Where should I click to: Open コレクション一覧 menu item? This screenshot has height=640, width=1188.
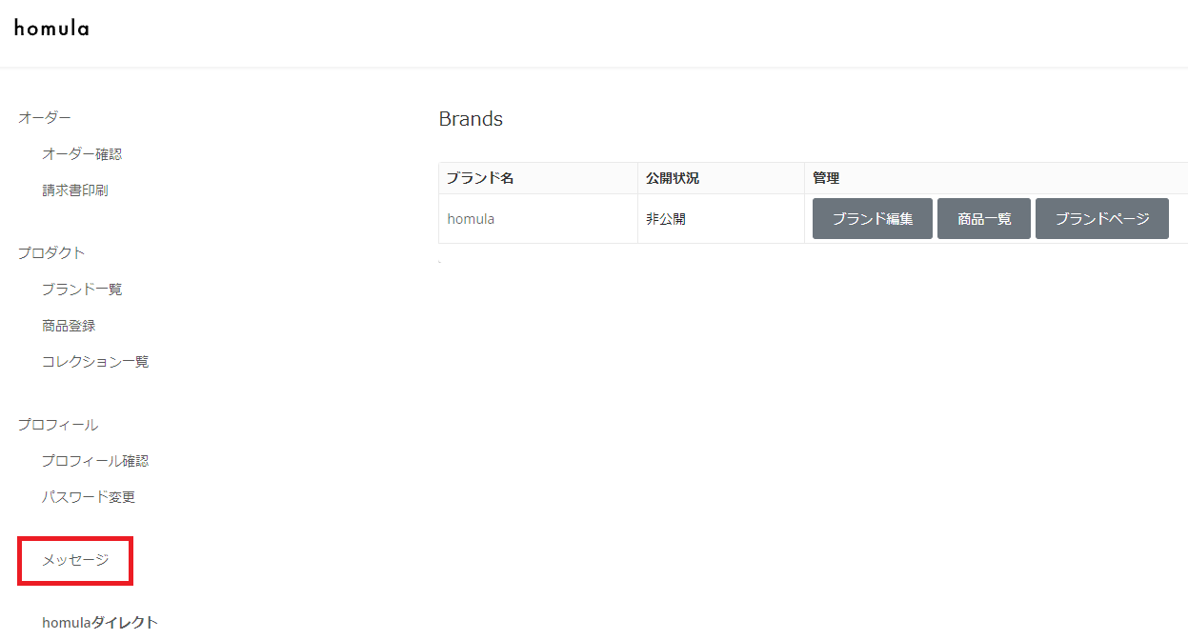tap(95, 362)
